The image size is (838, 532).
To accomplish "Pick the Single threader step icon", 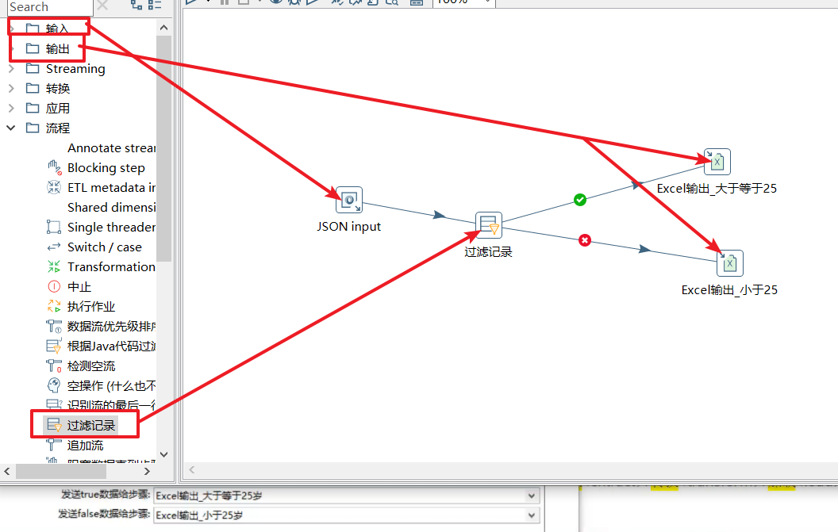I will [x=54, y=227].
